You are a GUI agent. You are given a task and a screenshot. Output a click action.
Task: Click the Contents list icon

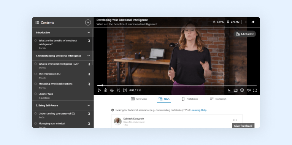coord(37,22)
